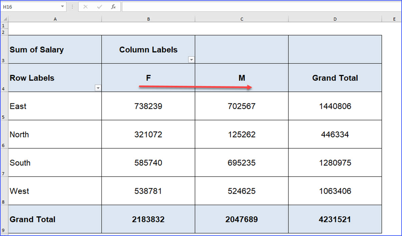Click the Name Box dropdown arrow
Viewport: 402px width, 236px height.
[62, 6]
